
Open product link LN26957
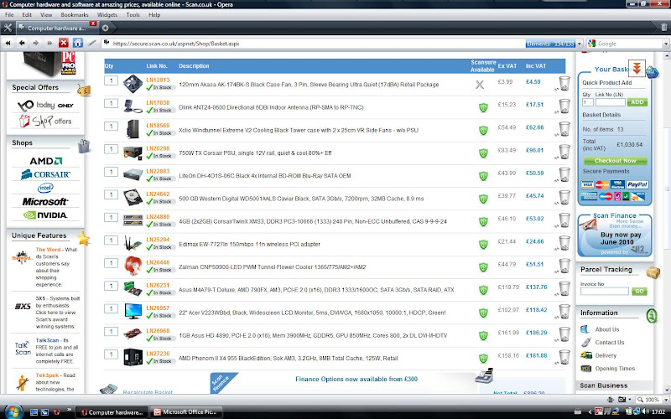point(158,308)
